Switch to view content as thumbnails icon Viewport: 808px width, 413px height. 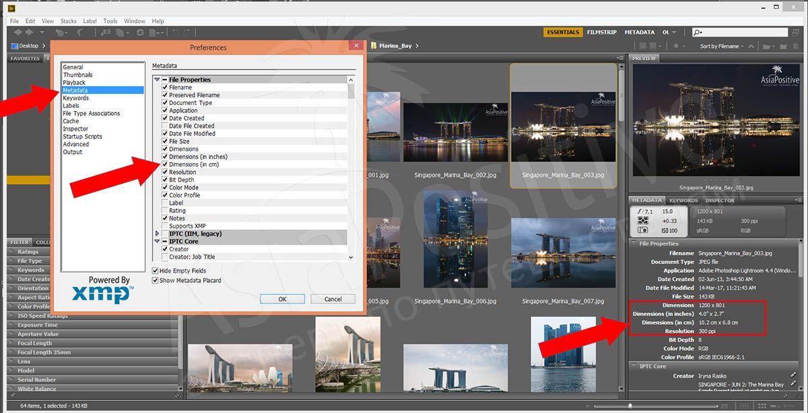tap(762, 406)
